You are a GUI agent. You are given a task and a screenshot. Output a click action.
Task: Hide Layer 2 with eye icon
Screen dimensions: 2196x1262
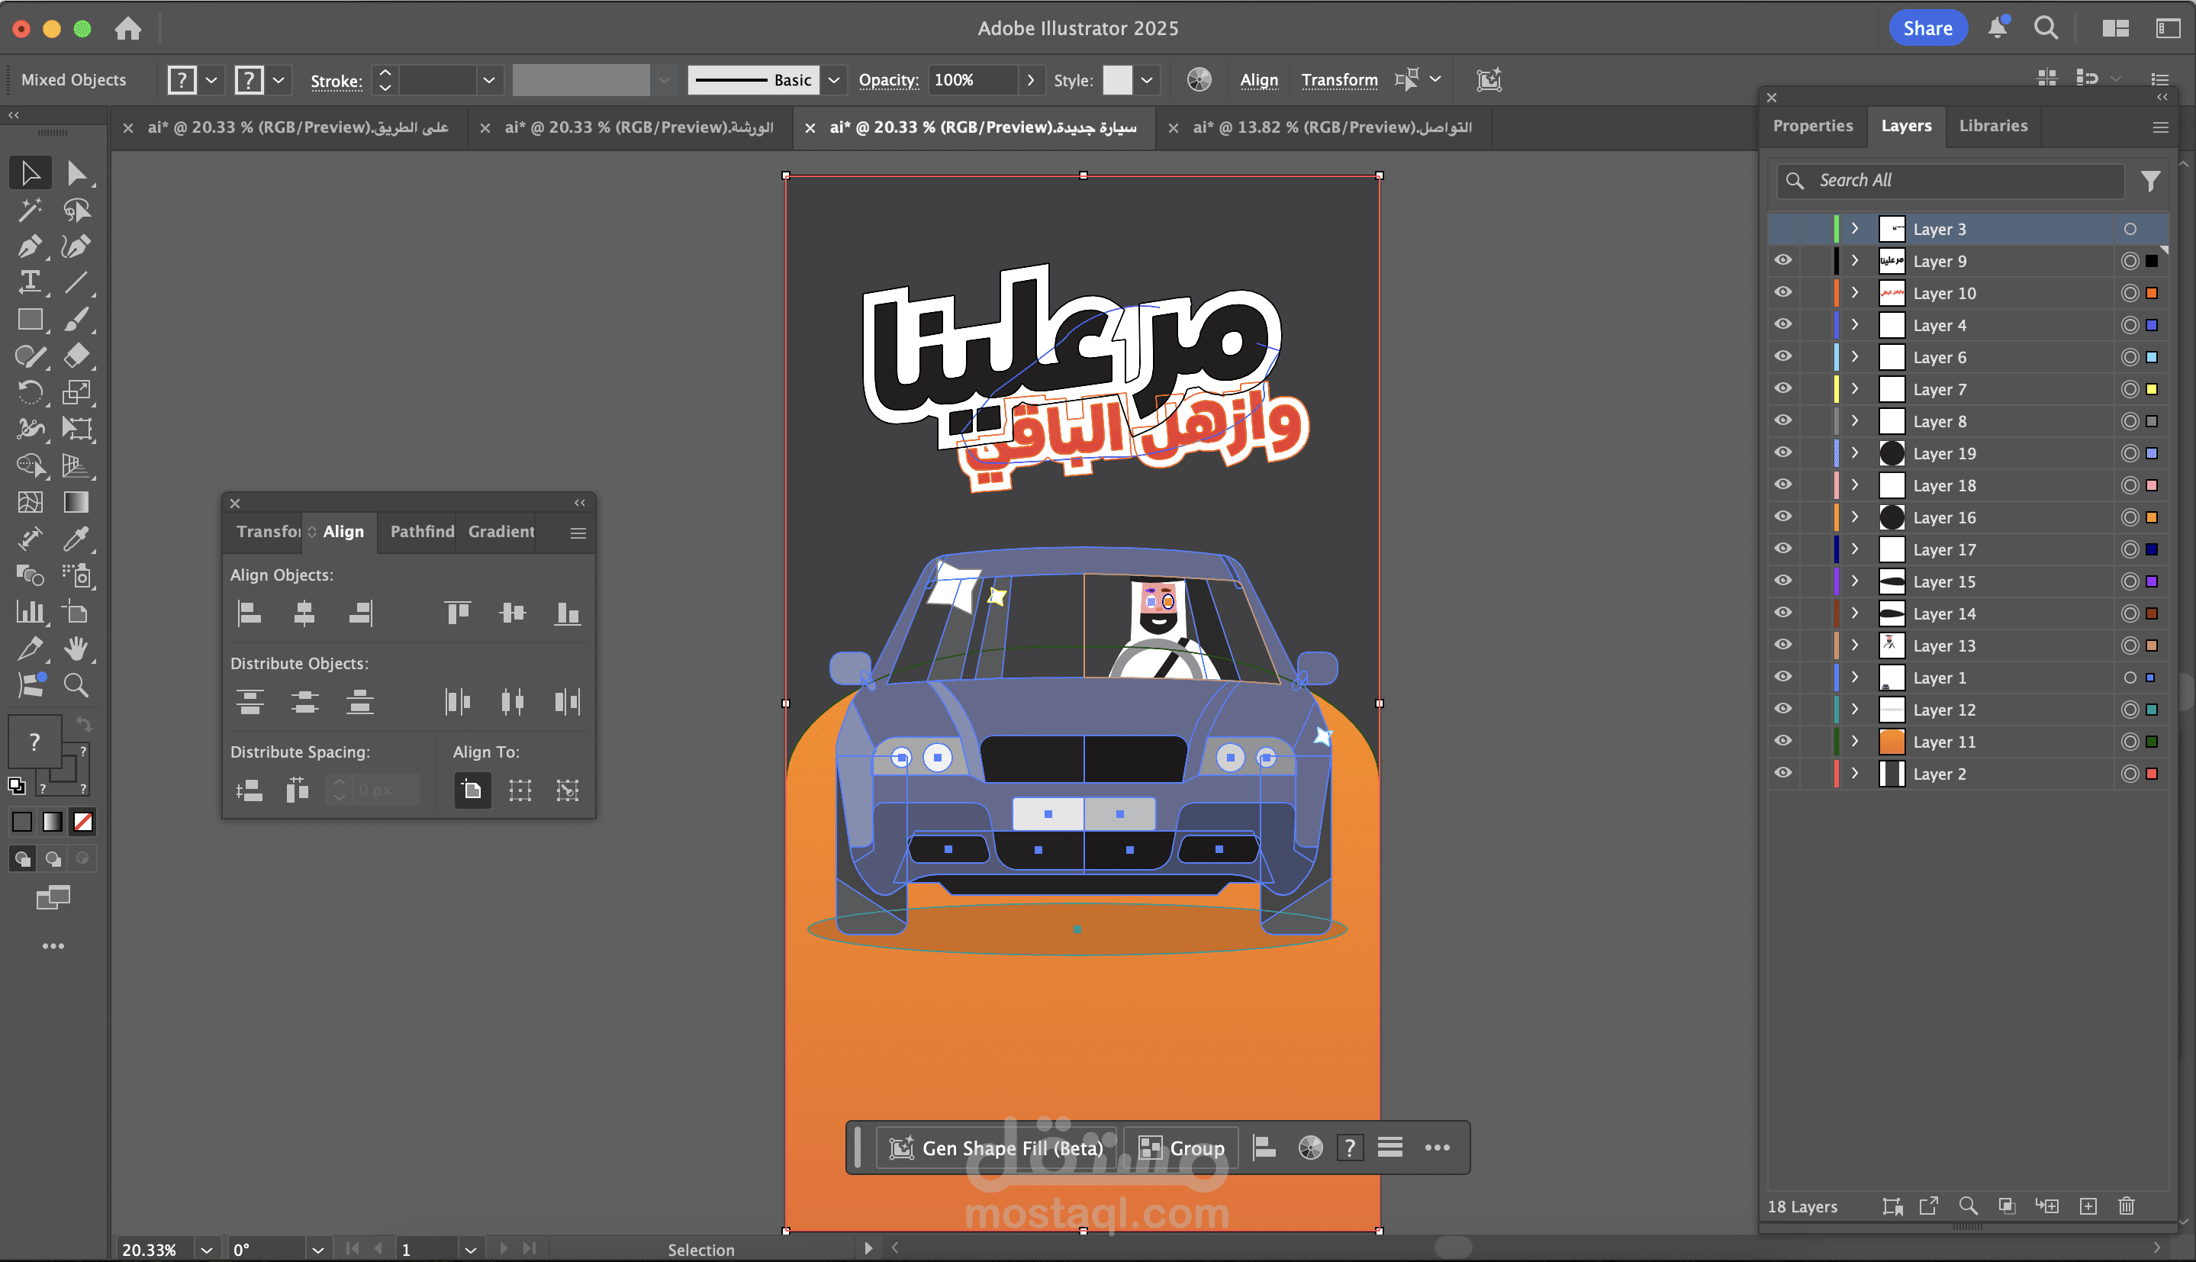pos(1782,773)
